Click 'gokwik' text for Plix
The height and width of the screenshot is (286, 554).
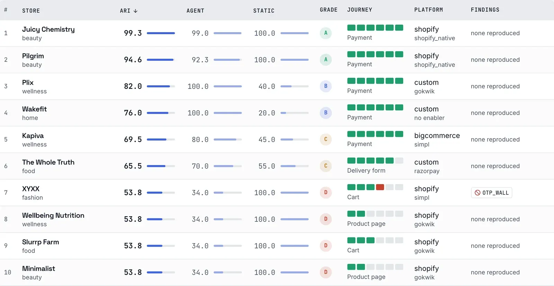425,92
